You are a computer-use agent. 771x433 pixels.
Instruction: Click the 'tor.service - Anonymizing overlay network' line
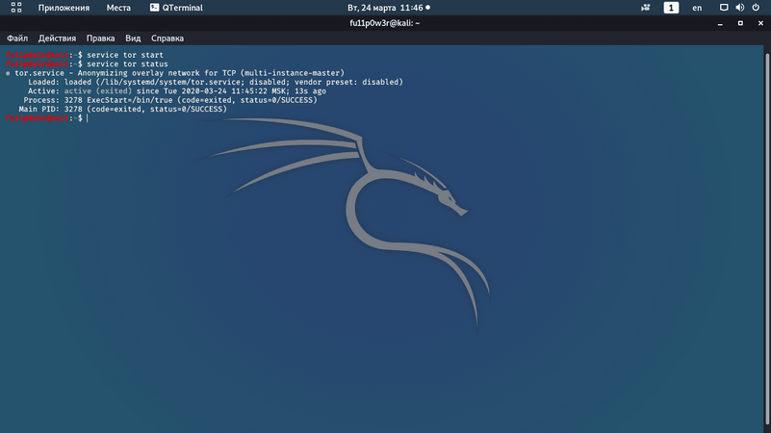coord(175,73)
